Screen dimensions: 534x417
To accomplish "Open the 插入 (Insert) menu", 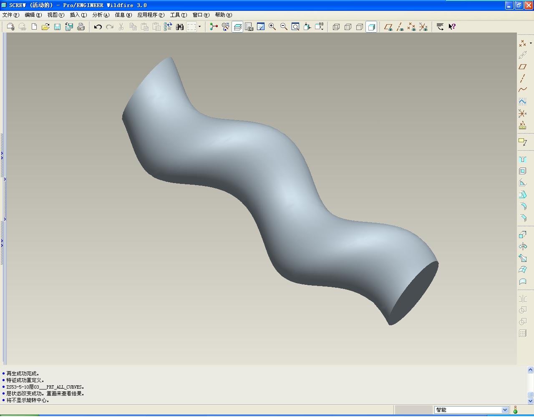I will tap(78, 15).
